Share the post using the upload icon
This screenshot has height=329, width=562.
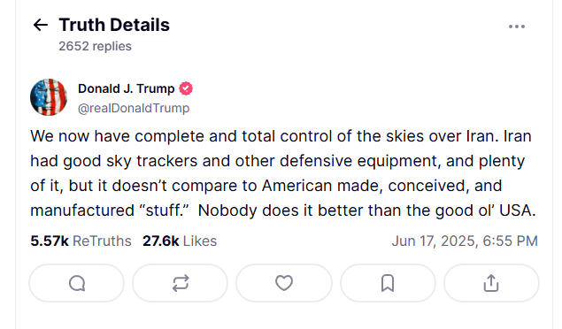pos(491,283)
